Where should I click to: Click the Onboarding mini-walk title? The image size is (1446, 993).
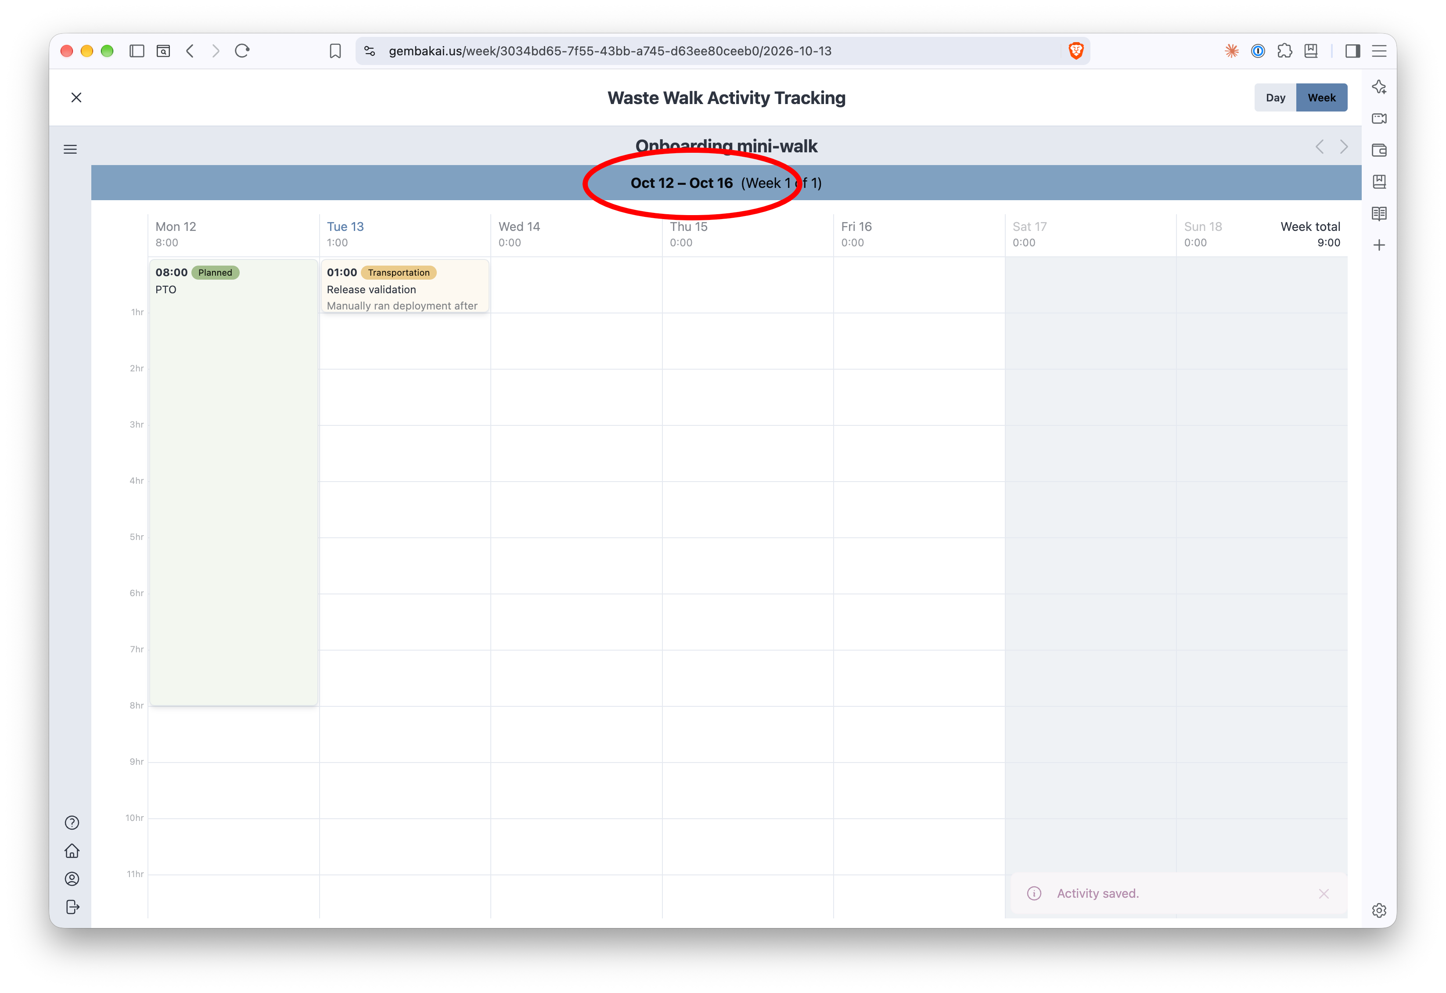[x=726, y=146]
